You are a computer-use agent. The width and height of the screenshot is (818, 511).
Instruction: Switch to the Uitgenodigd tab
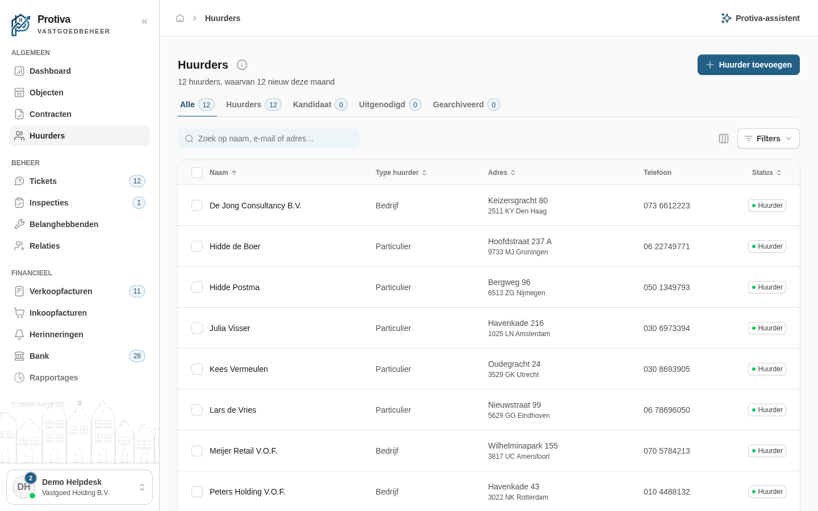click(x=390, y=104)
